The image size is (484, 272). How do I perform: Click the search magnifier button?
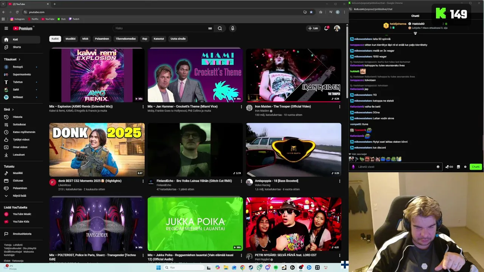(220, 28)
